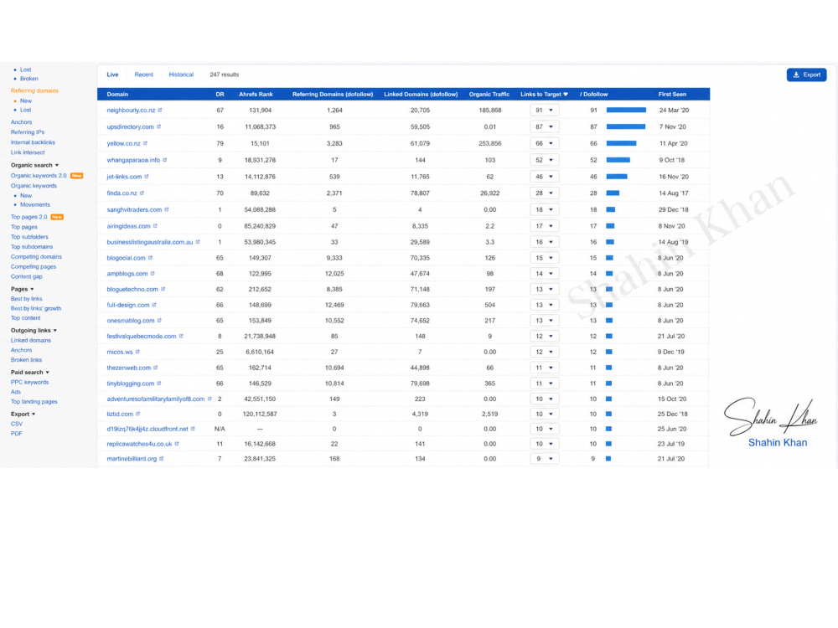Open external link icon beside full-design.com
This screenshot has height=628, width=838.
click(154, 305)
